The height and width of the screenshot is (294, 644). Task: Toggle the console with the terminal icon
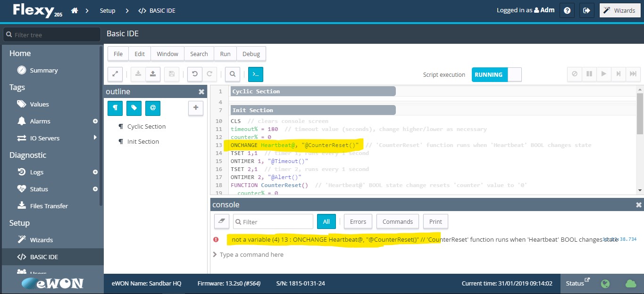click(255, 74)
